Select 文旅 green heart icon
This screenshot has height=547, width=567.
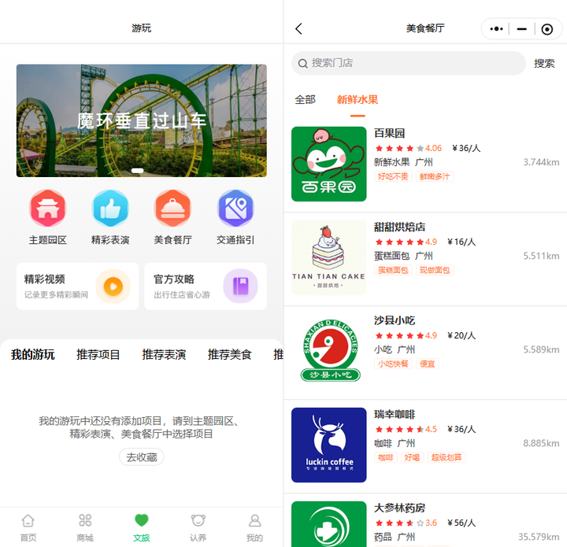pyautogui.click(x=142, y=520)
